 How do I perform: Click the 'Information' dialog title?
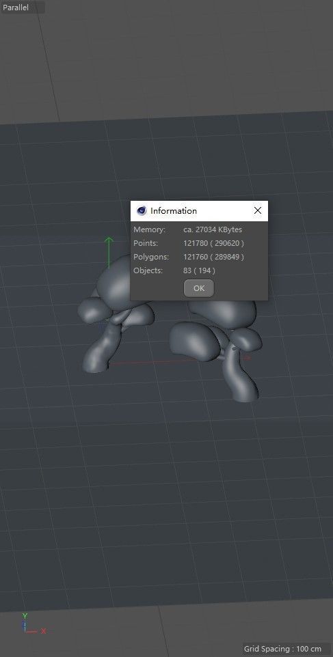pos(174,211)
